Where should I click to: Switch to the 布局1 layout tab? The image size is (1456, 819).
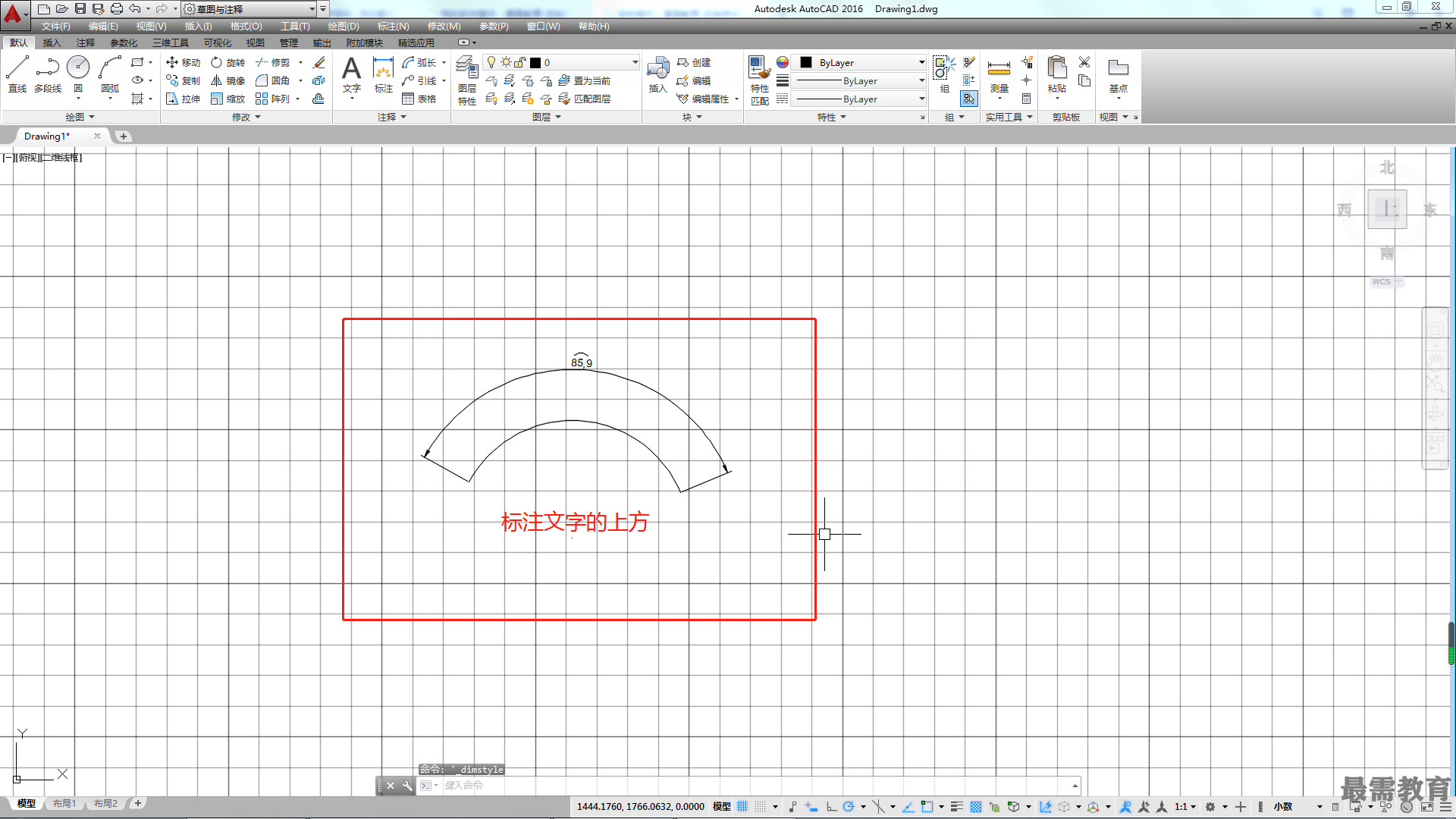pos(64,803)
